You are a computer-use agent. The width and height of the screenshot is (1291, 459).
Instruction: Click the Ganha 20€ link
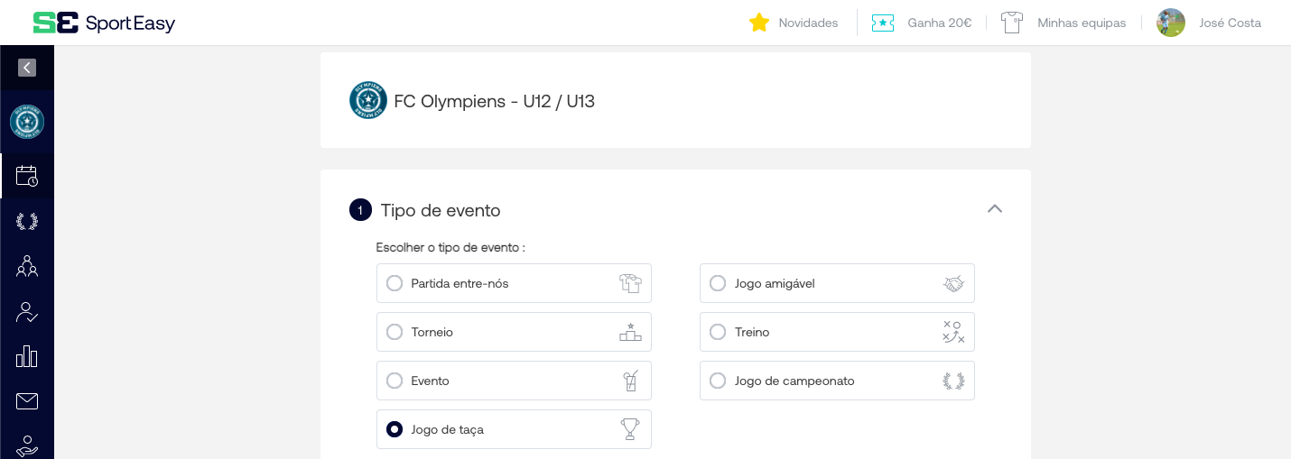939,23
